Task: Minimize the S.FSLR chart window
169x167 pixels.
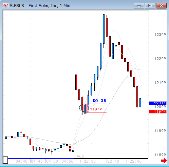Action: (139, 6)
